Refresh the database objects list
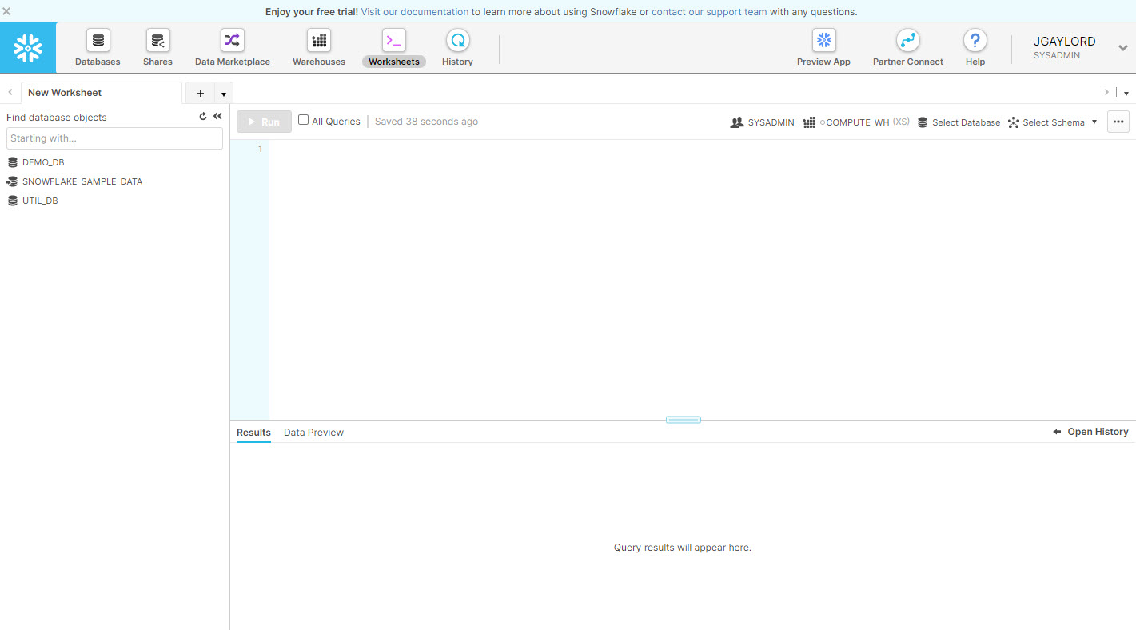This screenshot has width=1136, height=630. point(203,117)
